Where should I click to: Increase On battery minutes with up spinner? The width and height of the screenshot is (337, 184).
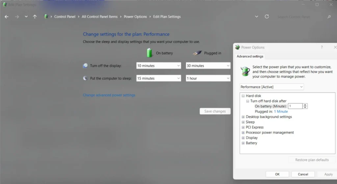pyautogui.click(x=305, y=105)
